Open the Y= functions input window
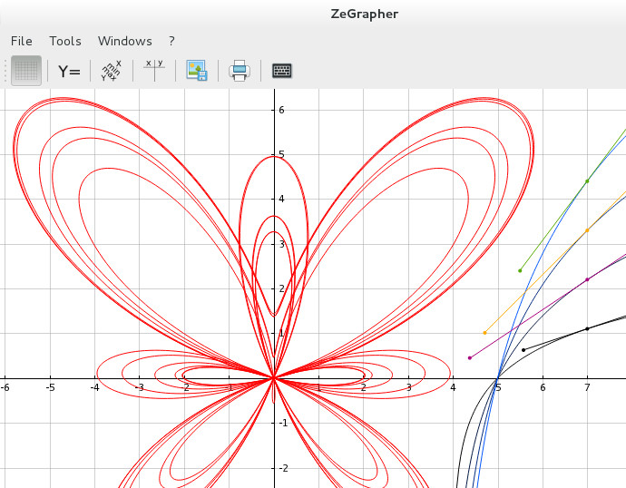Screen dimensions: 626x488 pyautogui.click(x=69, y=71)
